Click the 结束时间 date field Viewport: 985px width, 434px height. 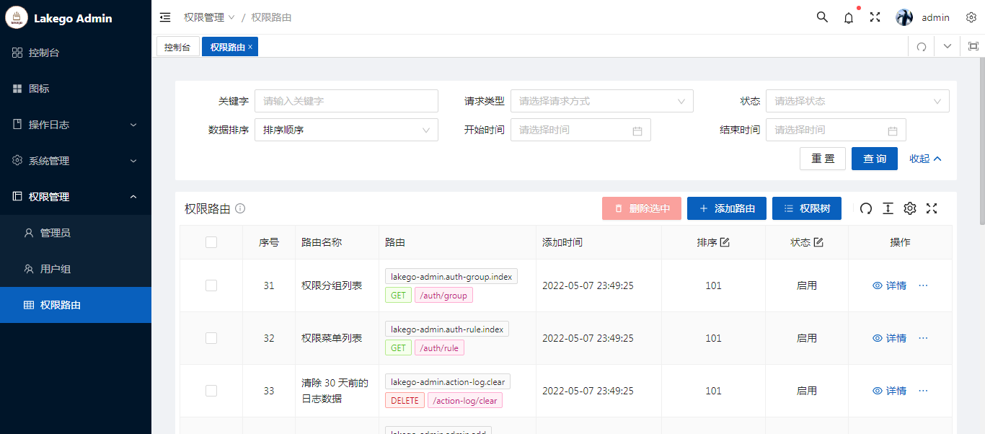(x=836, y=130)
